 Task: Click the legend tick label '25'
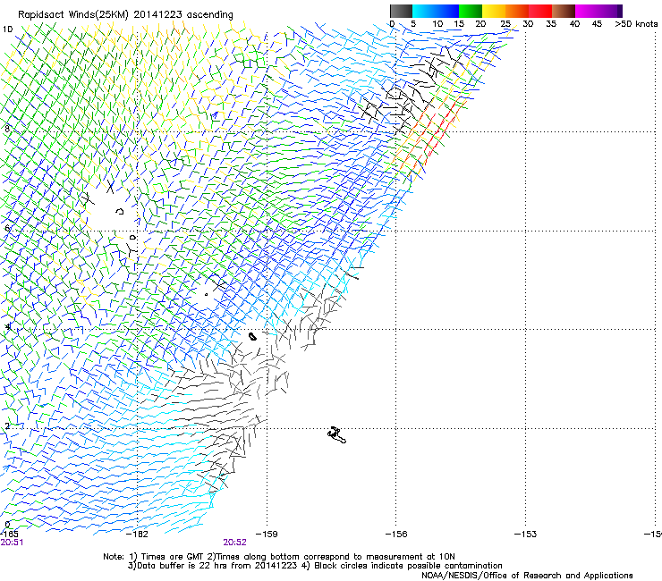[x=505, y=24]
